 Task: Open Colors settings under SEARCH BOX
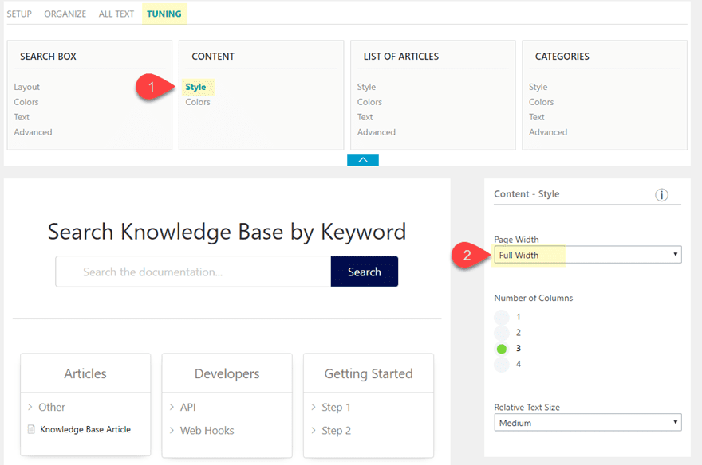pyautogui.click(x=26, y=102)
